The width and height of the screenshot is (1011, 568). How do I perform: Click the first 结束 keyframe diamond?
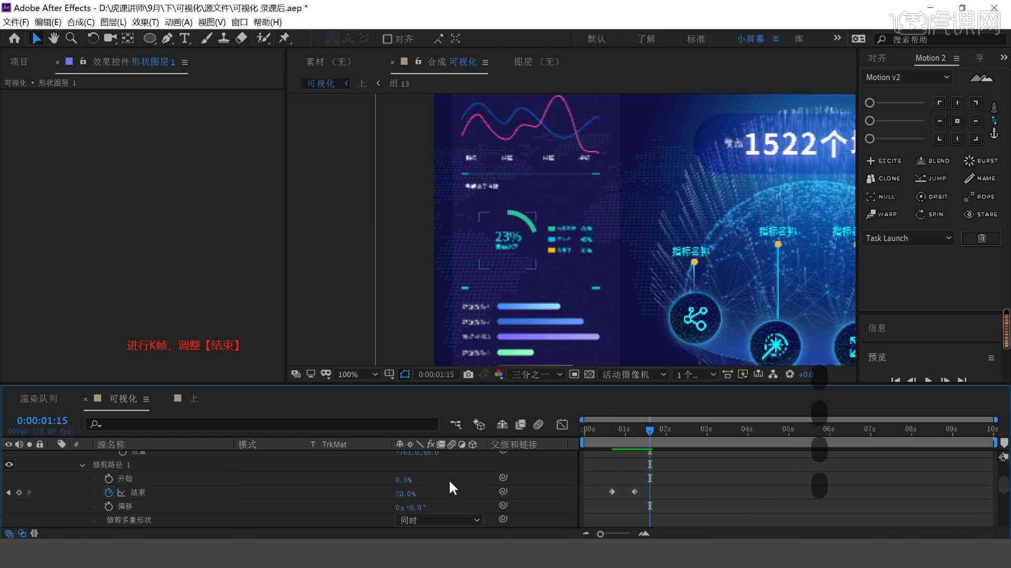[612, 492]
